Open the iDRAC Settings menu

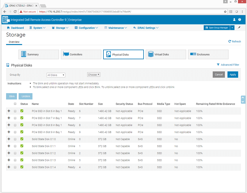pos(146,28)
